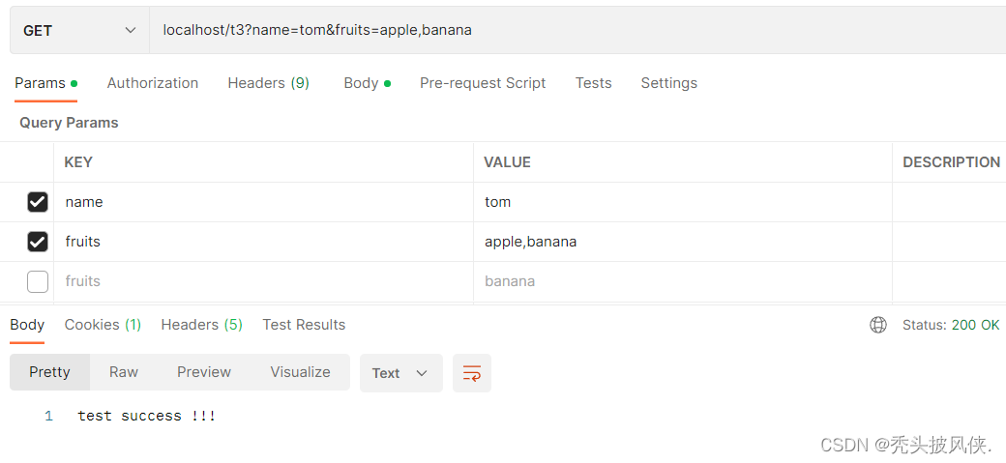This screenshot has height=463, width=1006.
Task: Uncheck the enabled fruits parameter checkbox
Action: [x=37, y=242]
